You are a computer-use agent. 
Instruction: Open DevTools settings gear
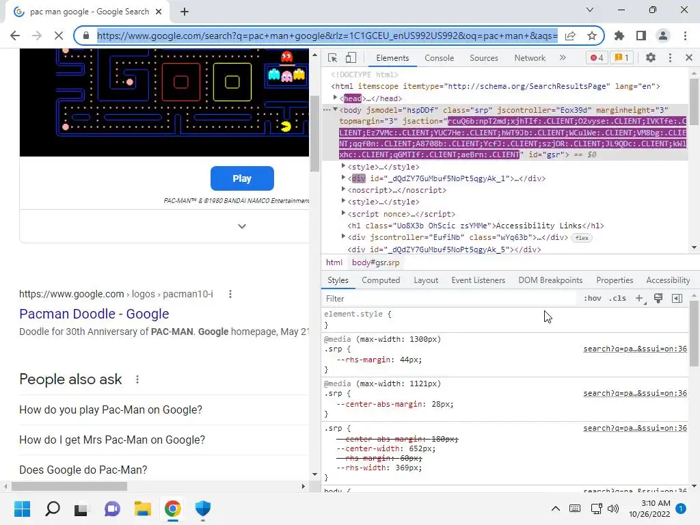tap(651, 57)
